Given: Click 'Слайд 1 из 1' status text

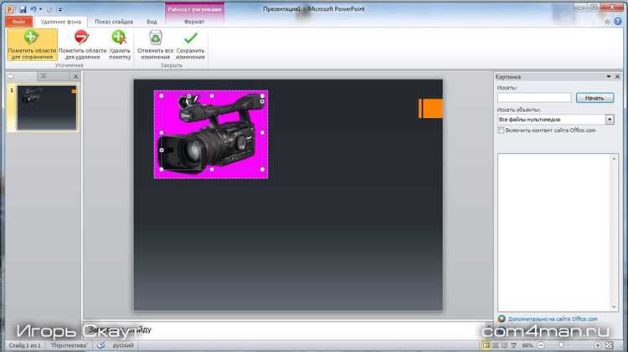Looking at the screenshot, I should pos(25,345).
